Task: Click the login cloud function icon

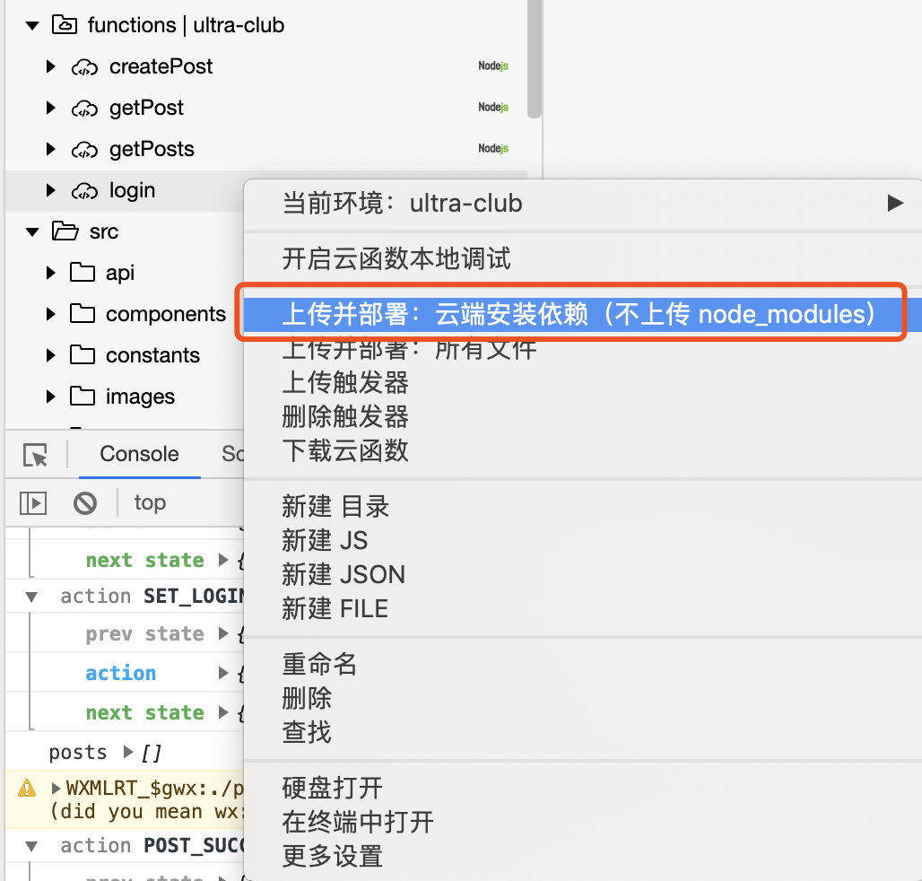Action: (84, 191)
